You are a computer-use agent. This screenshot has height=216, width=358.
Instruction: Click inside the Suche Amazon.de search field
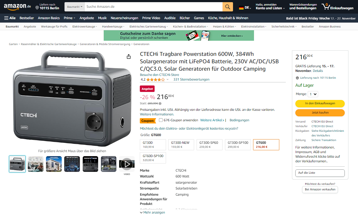153,7
